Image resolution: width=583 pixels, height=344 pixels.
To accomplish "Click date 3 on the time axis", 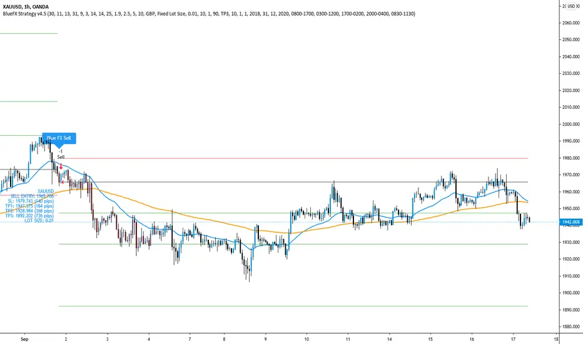I will point(107,339).
